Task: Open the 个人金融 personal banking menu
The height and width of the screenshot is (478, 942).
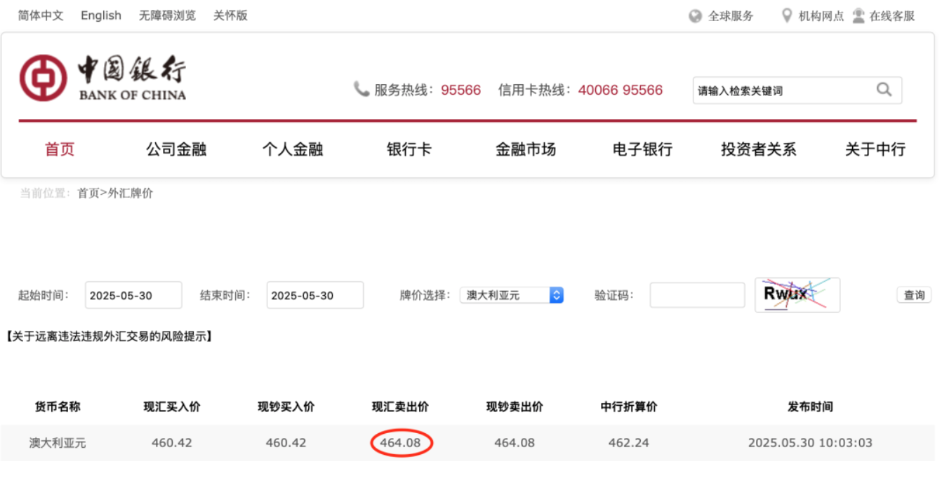Action: pyautogui.click(x=293, y=149)
